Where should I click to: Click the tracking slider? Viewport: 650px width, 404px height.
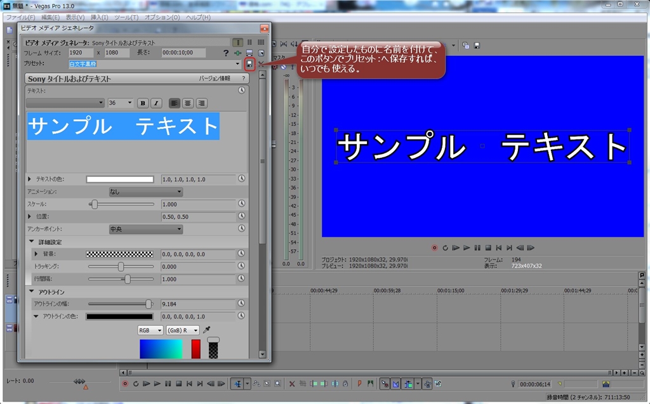click(121, 266)
